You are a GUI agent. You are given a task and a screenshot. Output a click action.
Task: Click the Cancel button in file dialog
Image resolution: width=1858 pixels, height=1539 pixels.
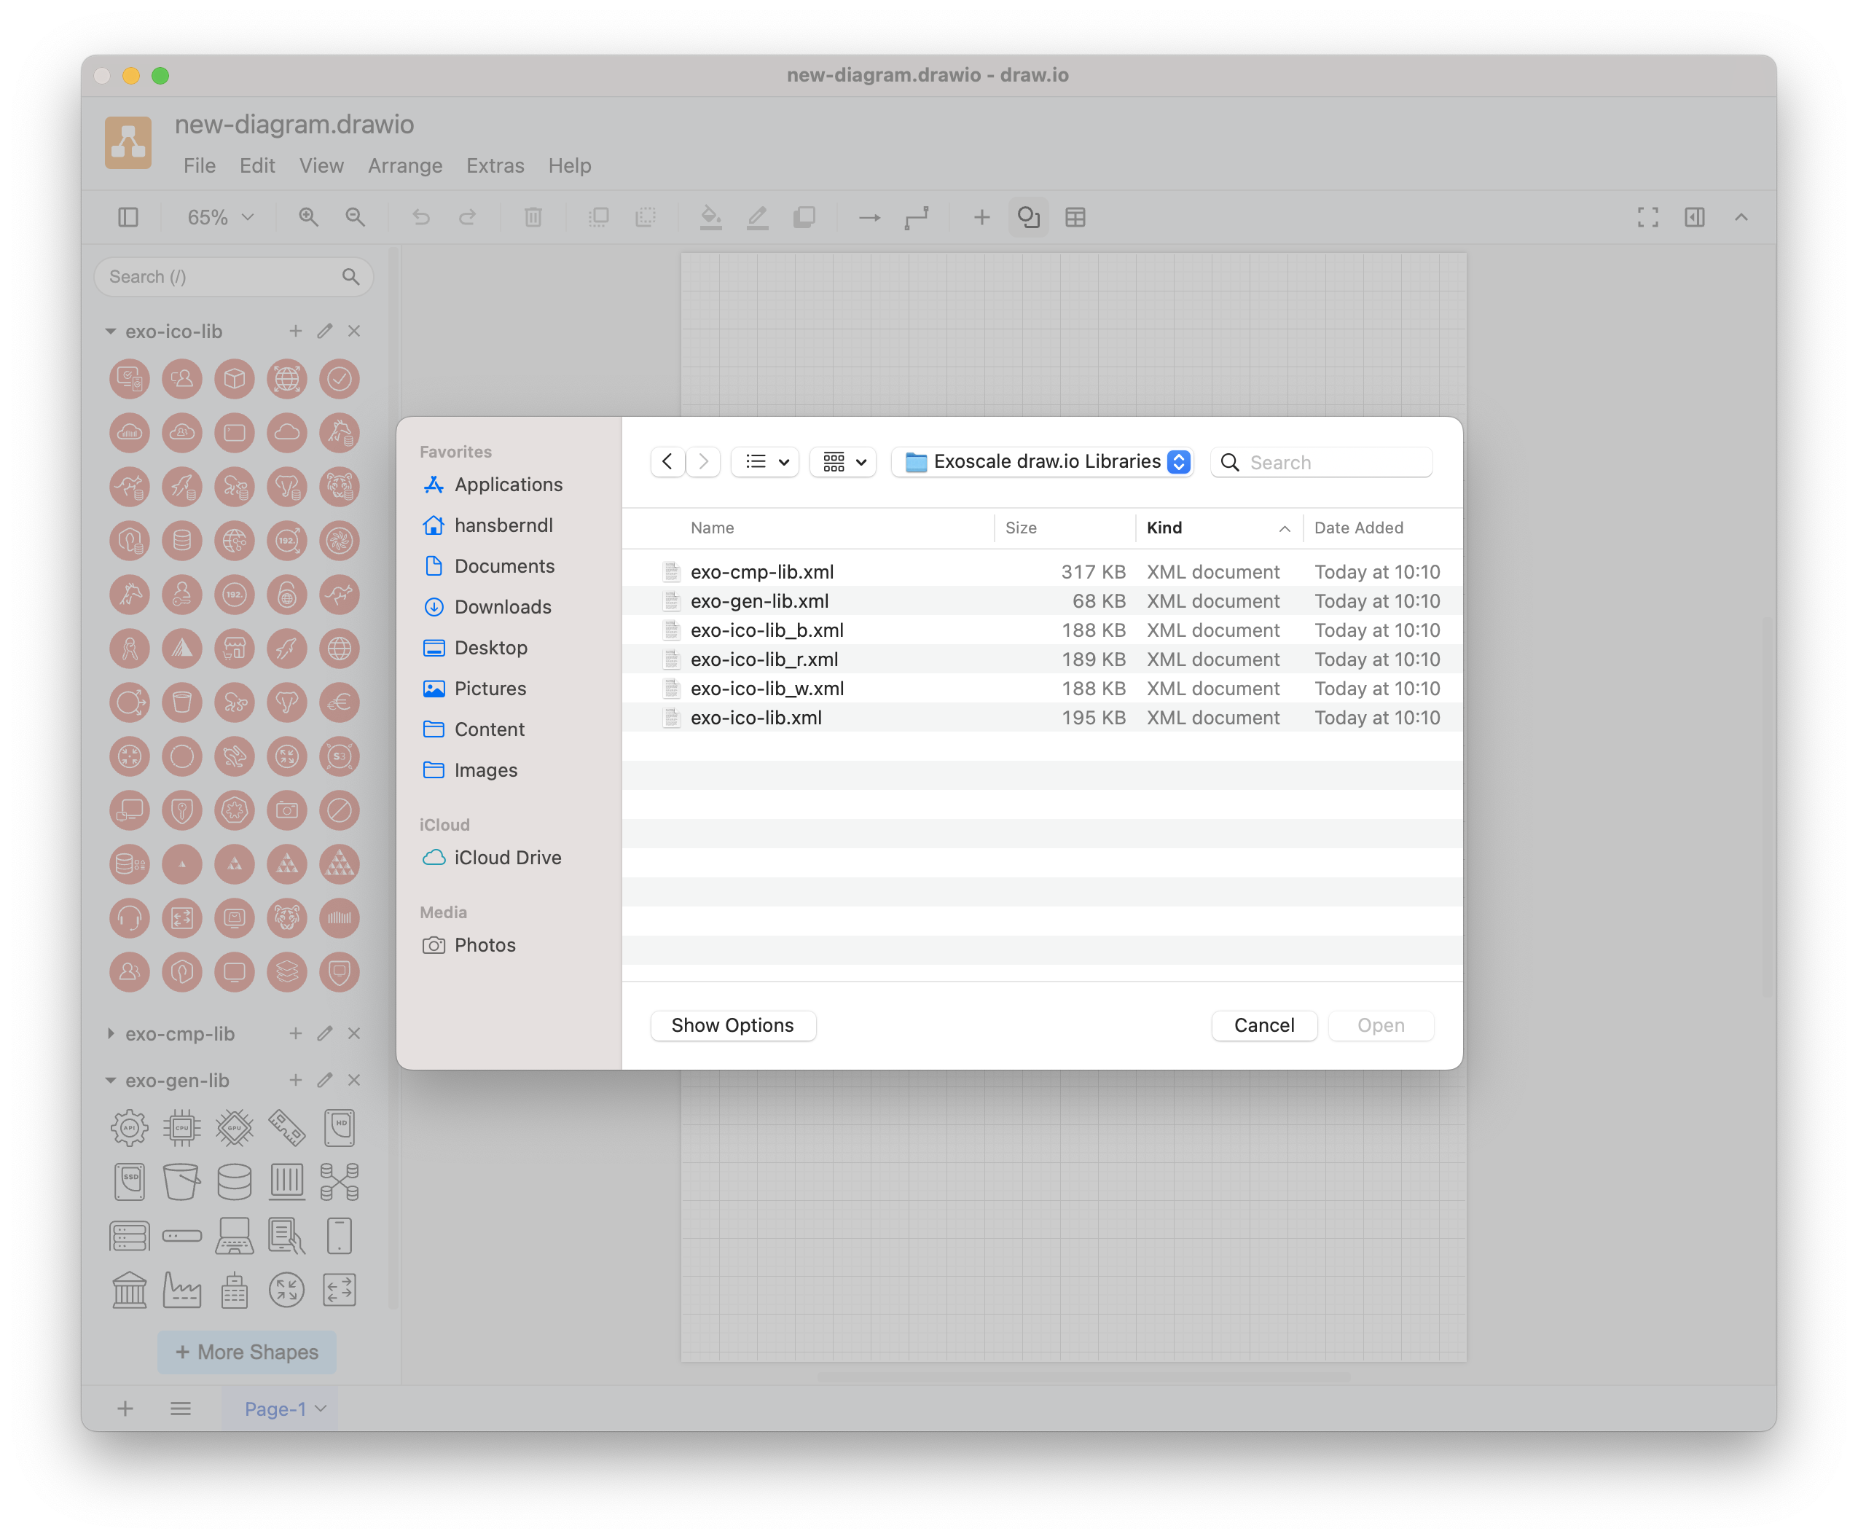coord(1263,1025)
